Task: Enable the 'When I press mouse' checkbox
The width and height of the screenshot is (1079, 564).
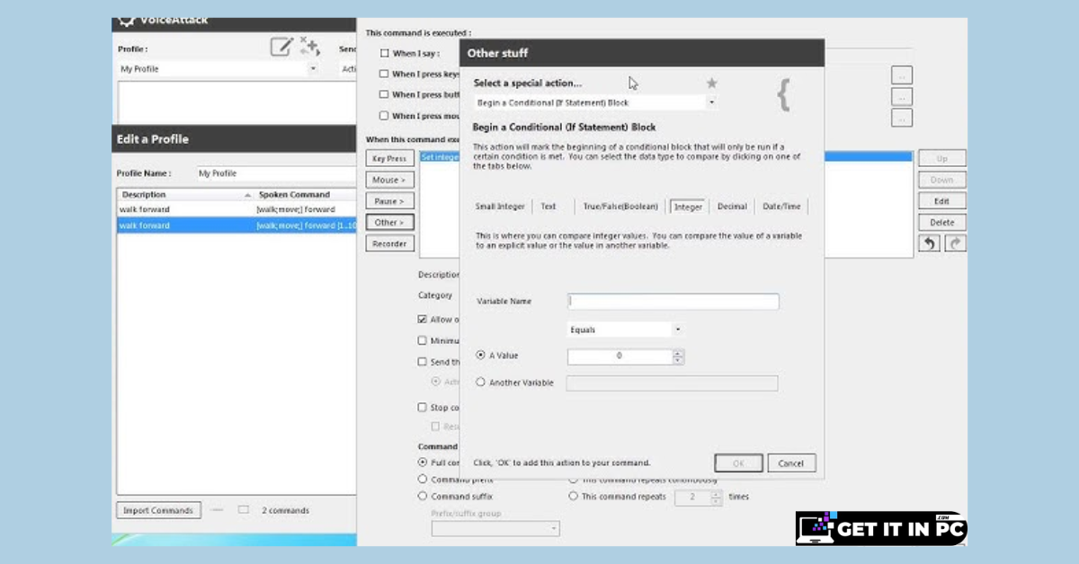Action: (384, 115)
